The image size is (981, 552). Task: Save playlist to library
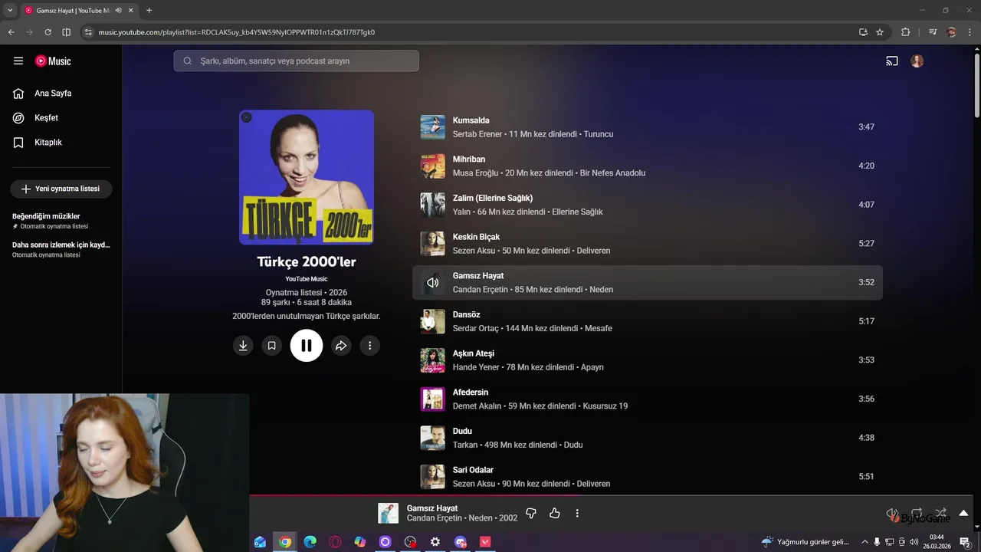[271, 346]
